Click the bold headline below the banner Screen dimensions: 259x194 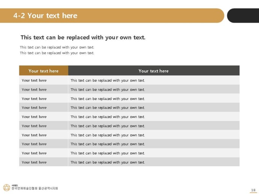click(x=83, y=37)
